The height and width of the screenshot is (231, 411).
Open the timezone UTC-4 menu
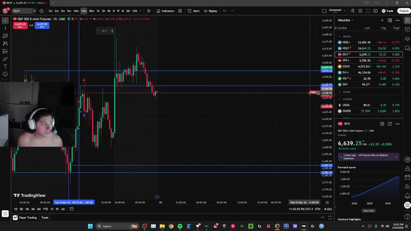[301, 209]
